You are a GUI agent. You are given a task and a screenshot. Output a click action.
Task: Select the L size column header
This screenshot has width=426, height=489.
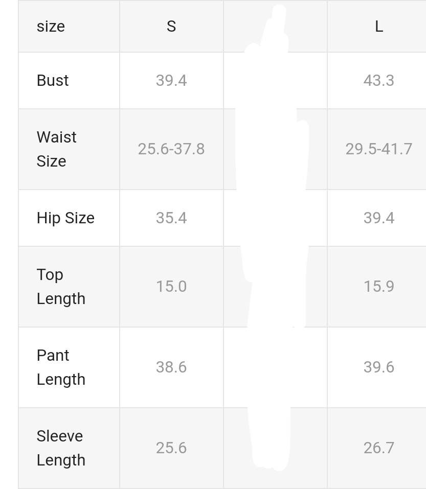(378, 27)
